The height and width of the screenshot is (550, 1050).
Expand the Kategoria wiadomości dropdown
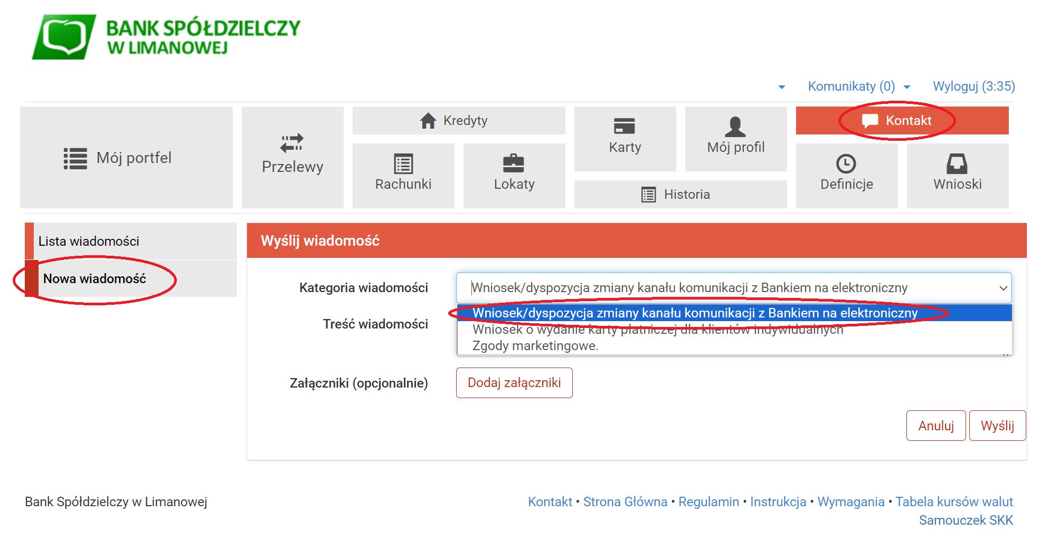point(733,288)
